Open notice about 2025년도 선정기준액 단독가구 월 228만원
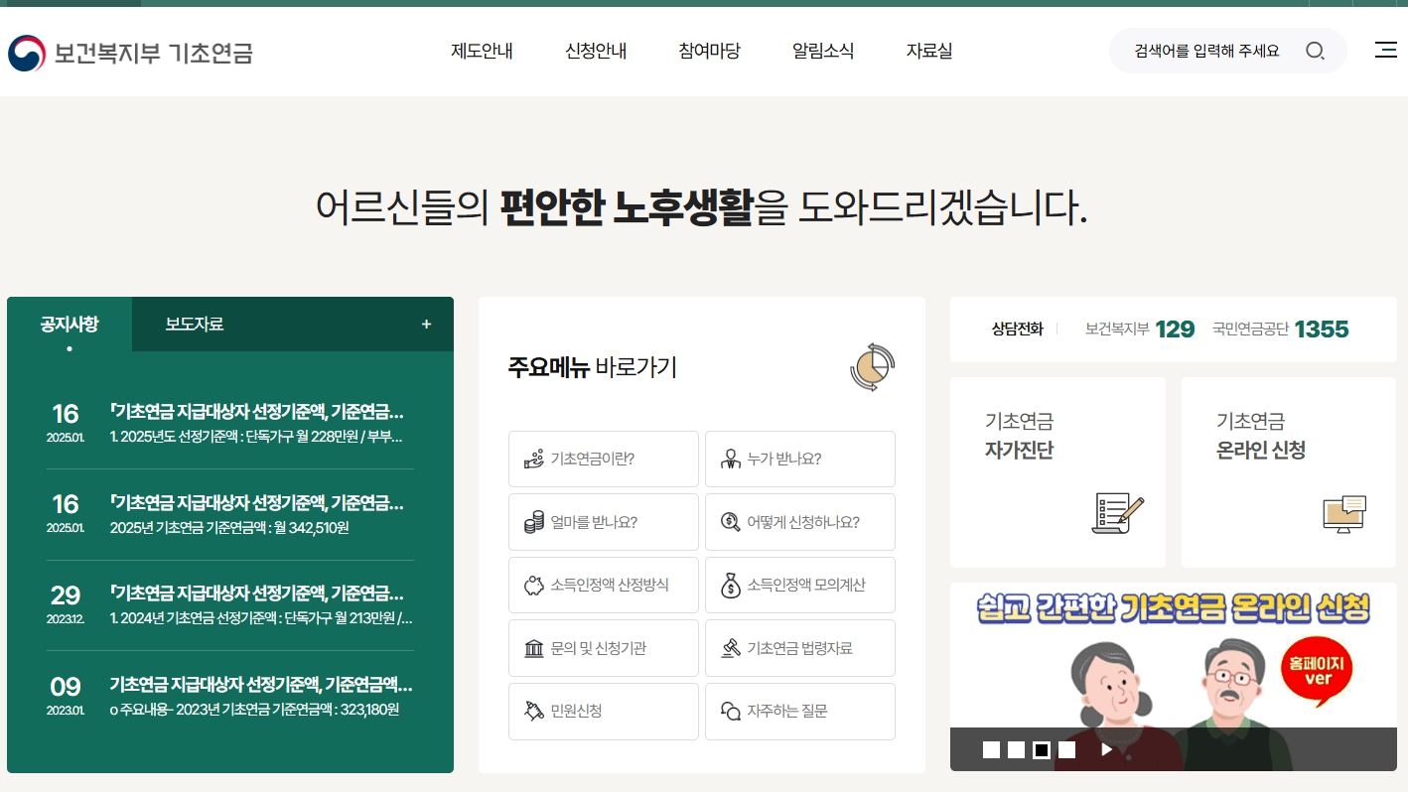 point(230,424)
